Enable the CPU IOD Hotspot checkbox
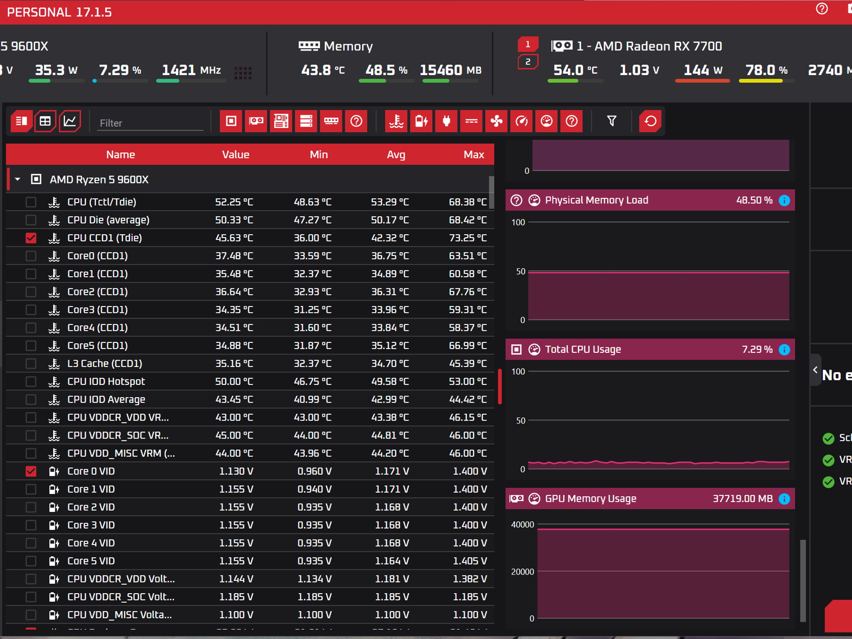Viewport: 852px width, 639px height. coord(31,381)
